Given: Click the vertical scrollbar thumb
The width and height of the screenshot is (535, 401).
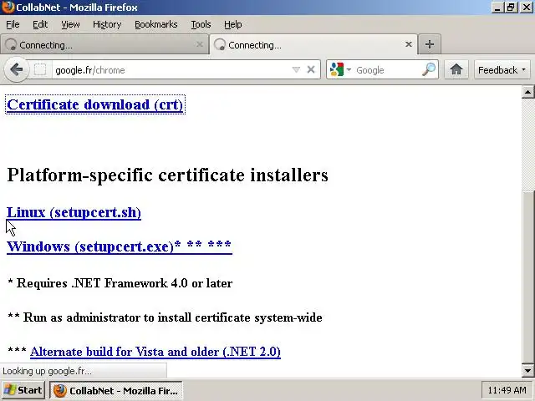Looking at the screenshot, I should [527, 277].
